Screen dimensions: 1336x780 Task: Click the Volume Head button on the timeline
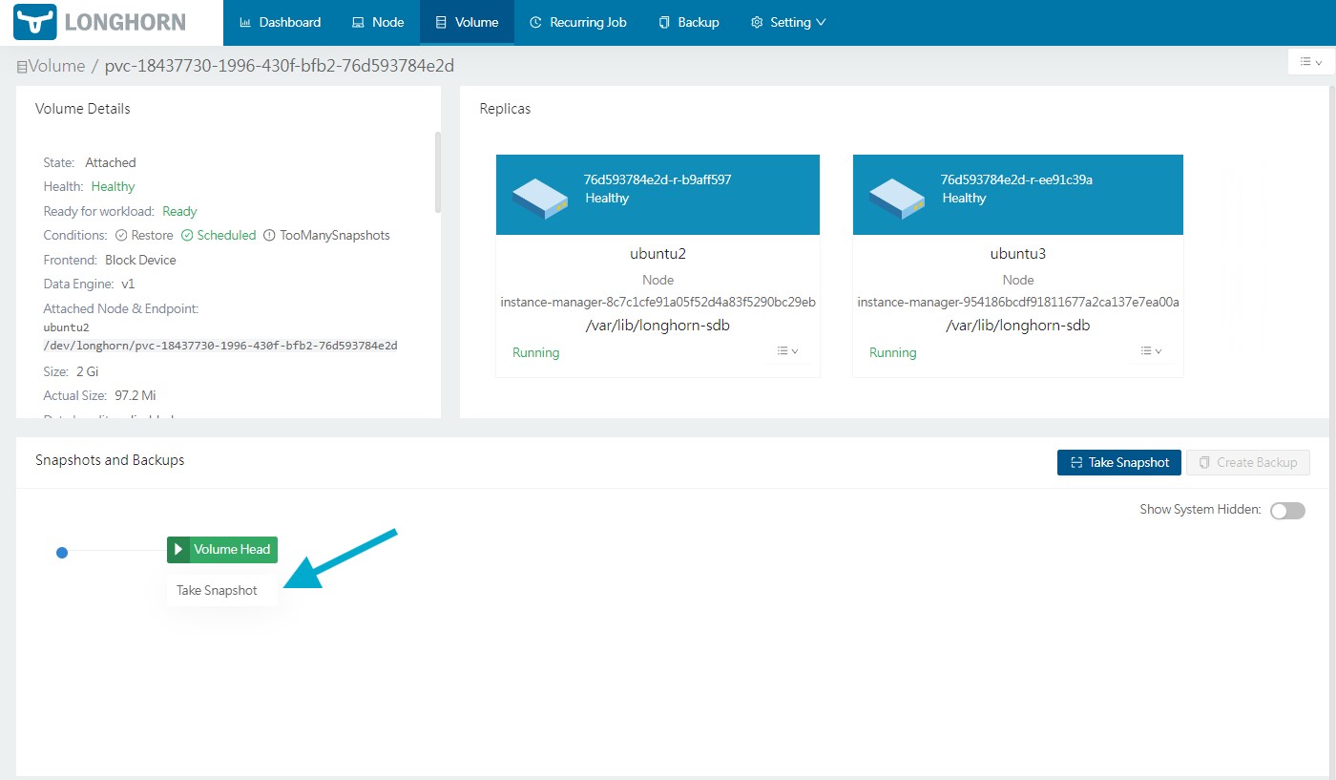tap(229, 550)
